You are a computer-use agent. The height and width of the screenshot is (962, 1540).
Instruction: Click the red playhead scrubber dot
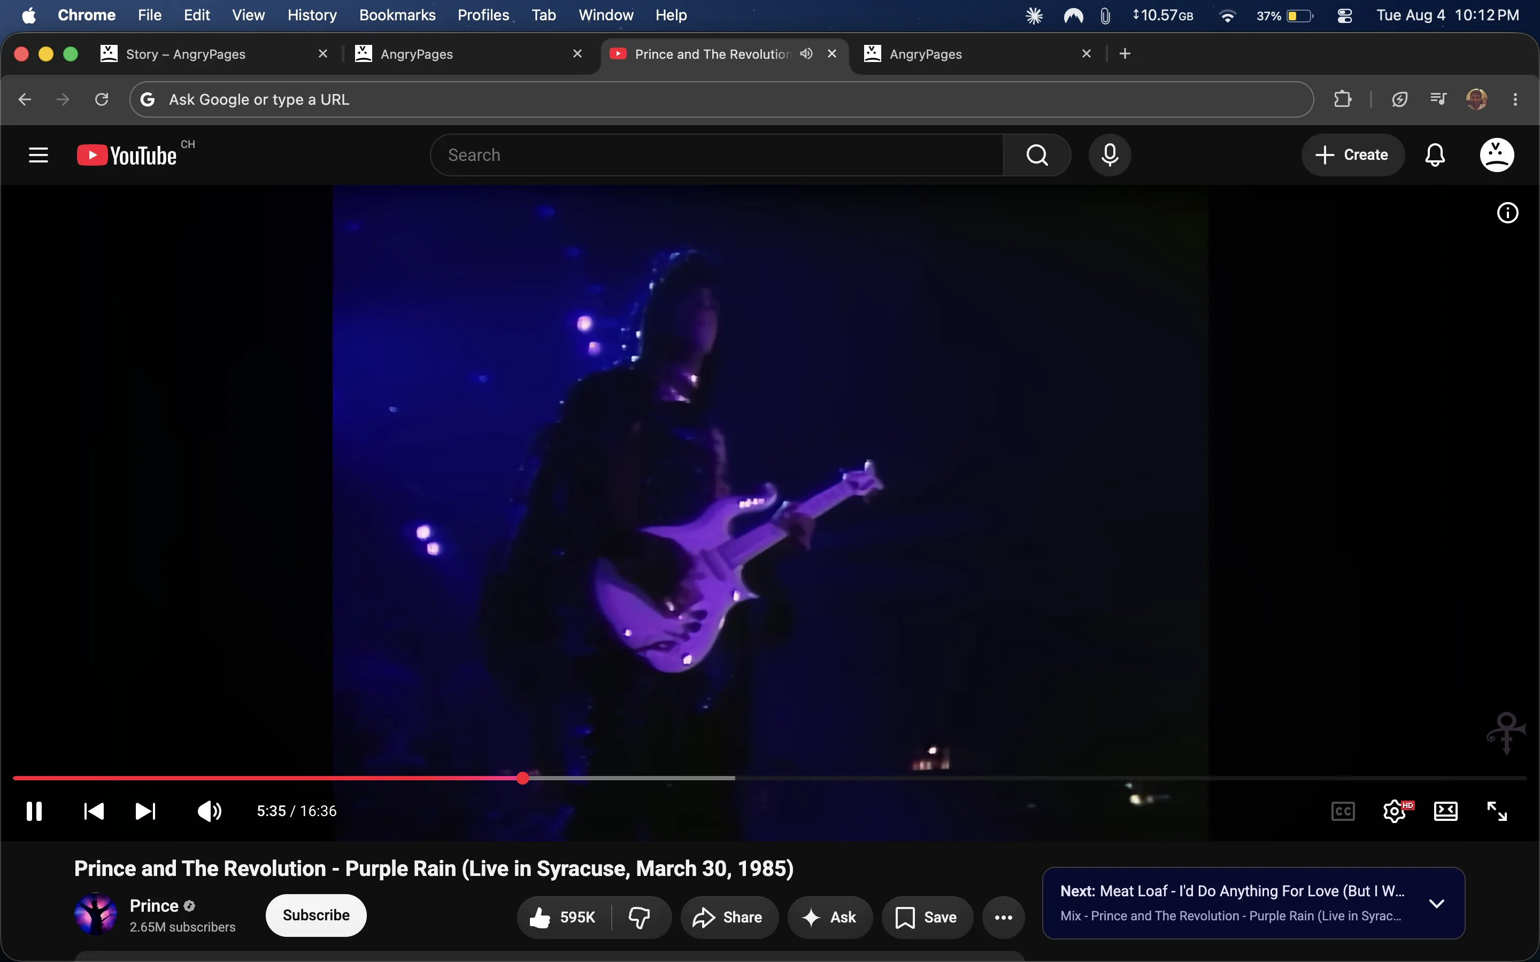(522, 778)
